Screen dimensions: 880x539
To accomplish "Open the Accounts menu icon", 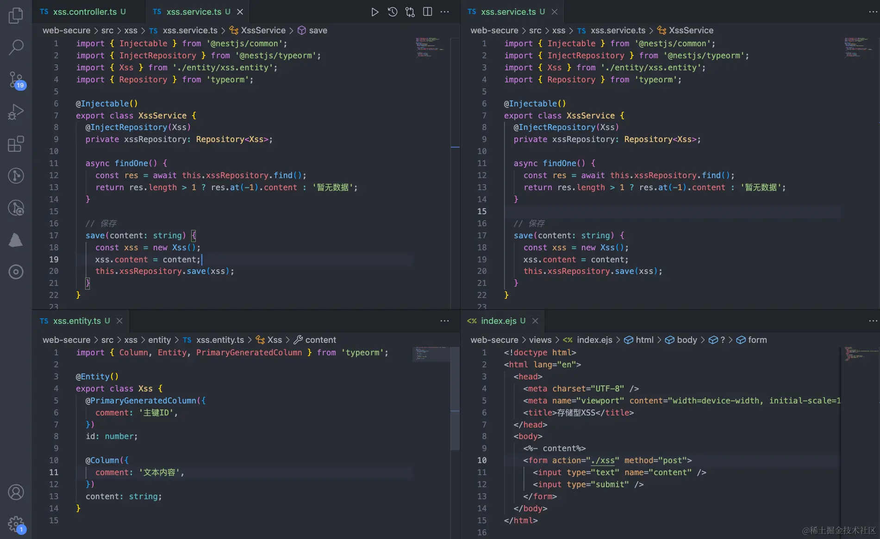I will 16,492.
